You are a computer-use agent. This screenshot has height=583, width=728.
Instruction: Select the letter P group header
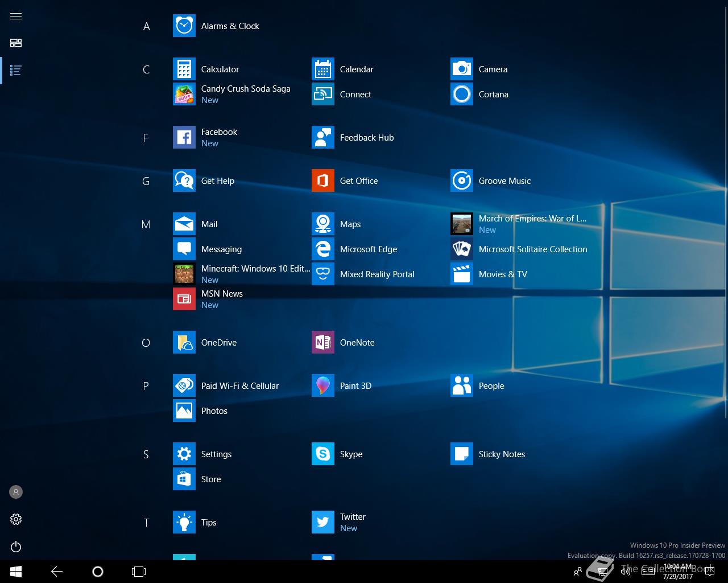(146, 386)
